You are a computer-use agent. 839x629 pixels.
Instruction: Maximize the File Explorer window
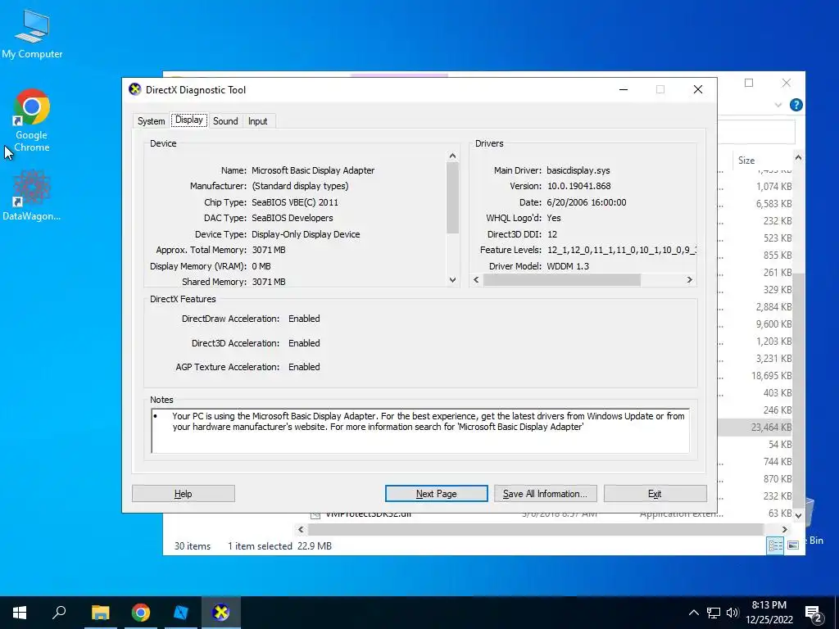[749, 83]
